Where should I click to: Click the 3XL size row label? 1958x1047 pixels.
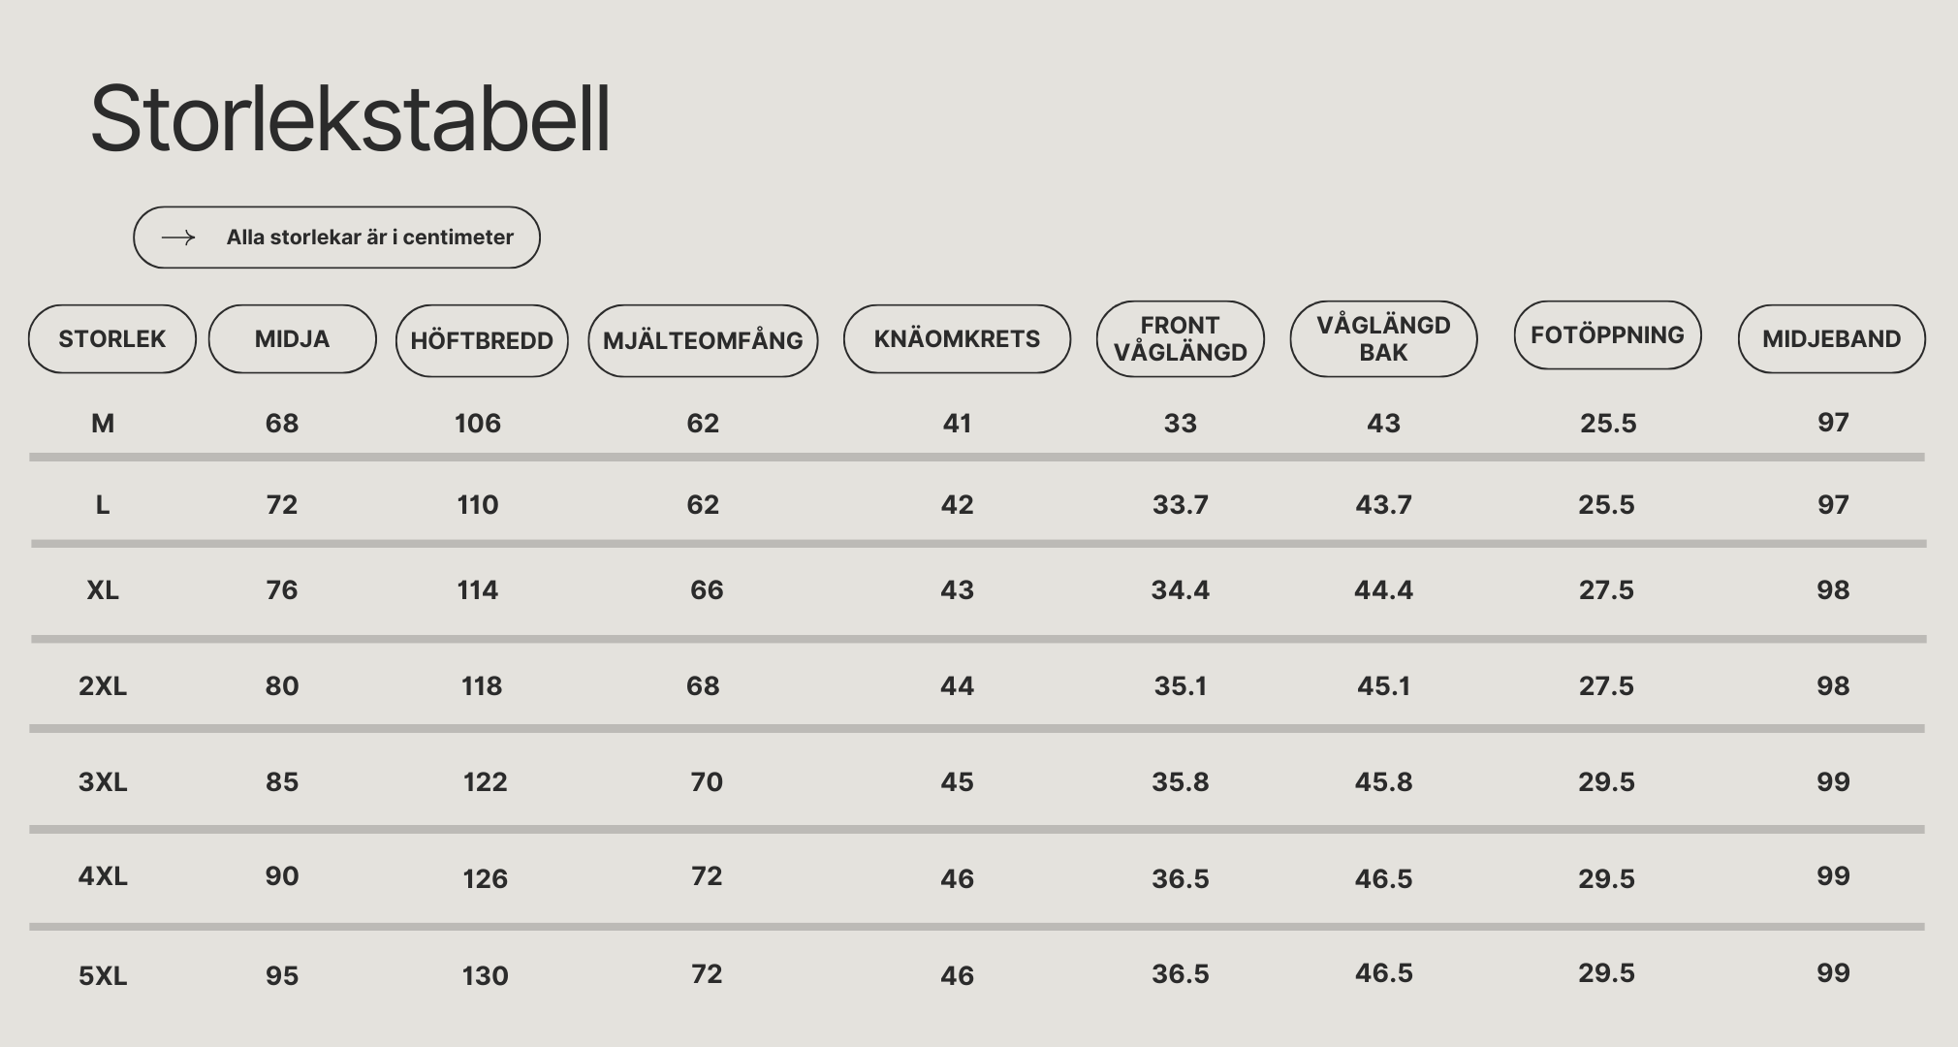pos(103,781)
